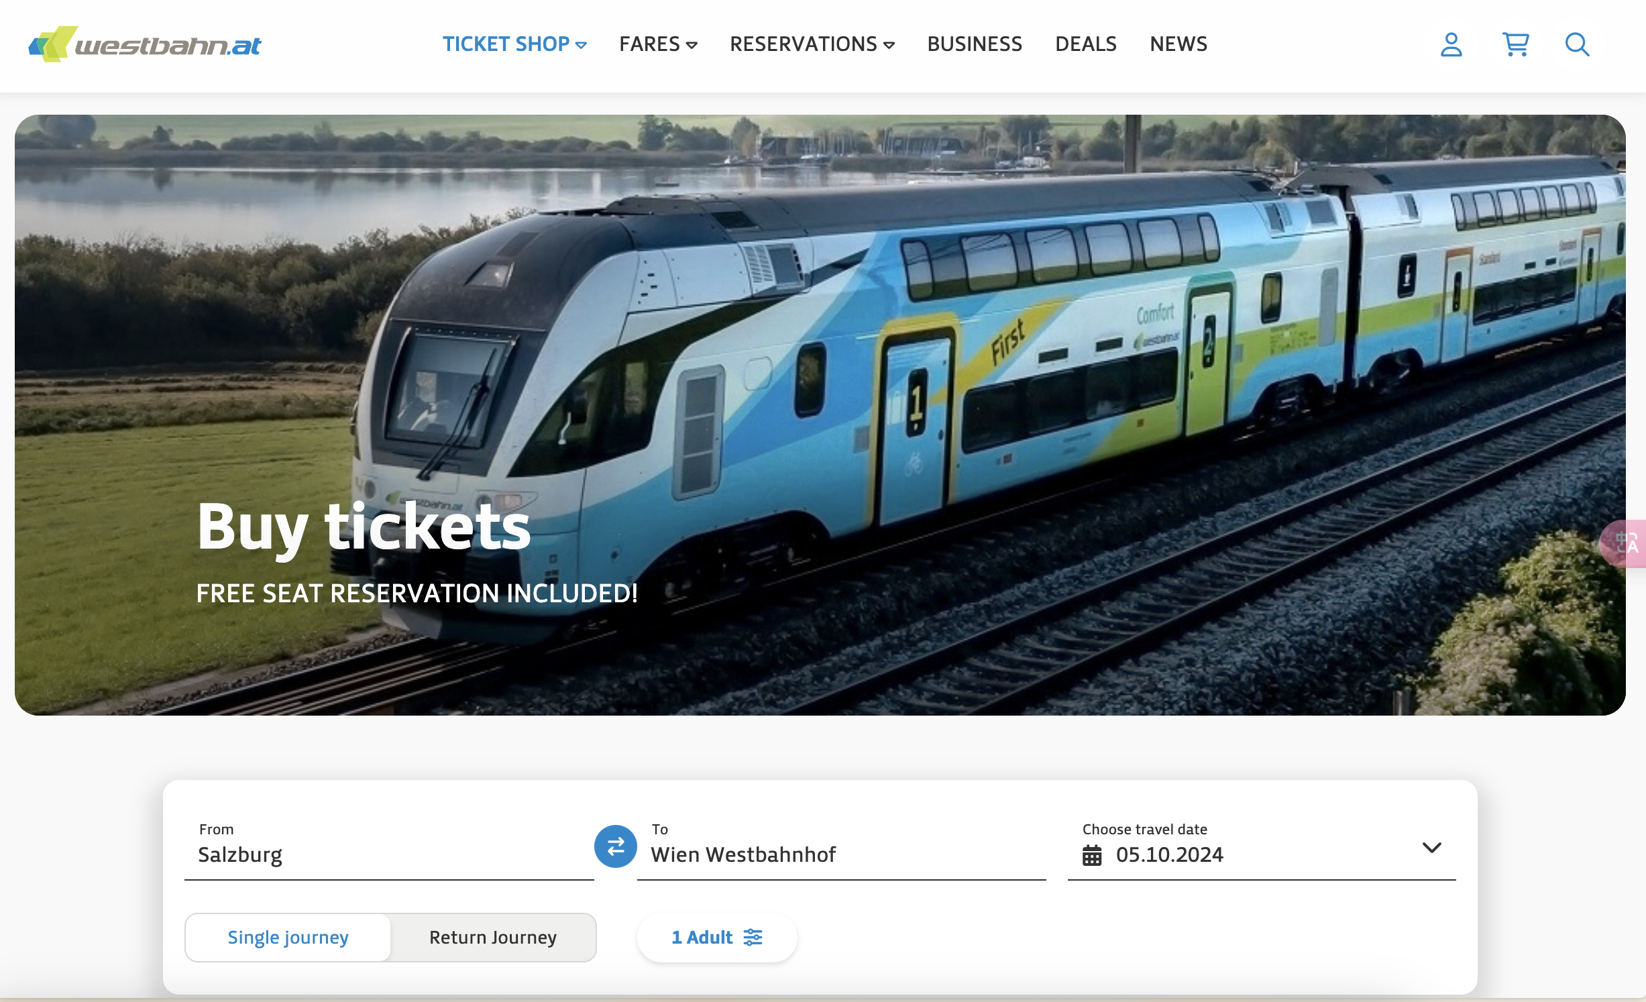Expand the travel date chevron
Viewport: 1646px width, 1002px height.
pyautogui.click(x=1432, y=848)
